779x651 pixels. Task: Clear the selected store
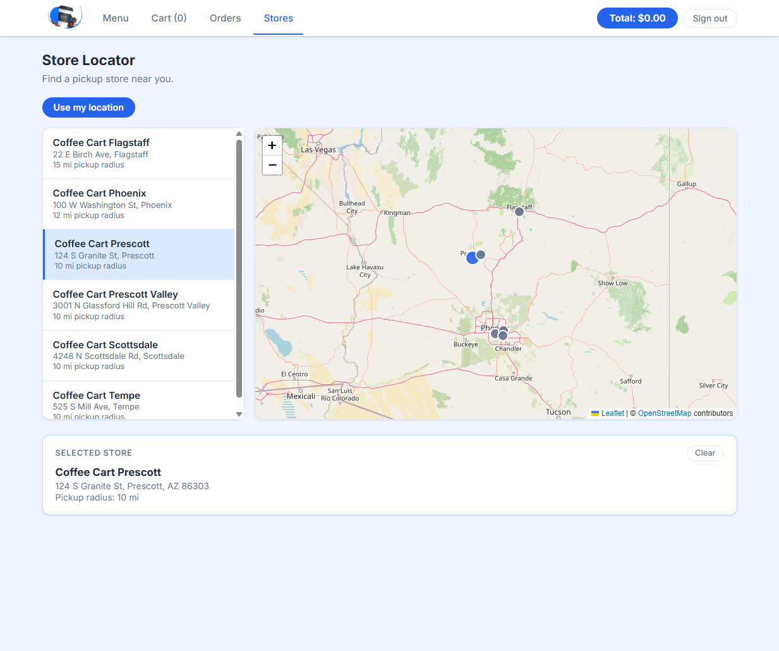[704, 453]
